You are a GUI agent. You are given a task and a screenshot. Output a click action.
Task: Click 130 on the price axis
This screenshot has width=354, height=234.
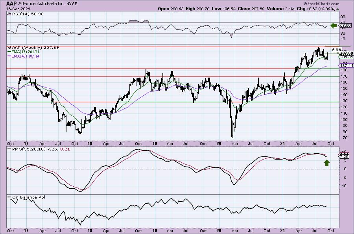point(343,101)
